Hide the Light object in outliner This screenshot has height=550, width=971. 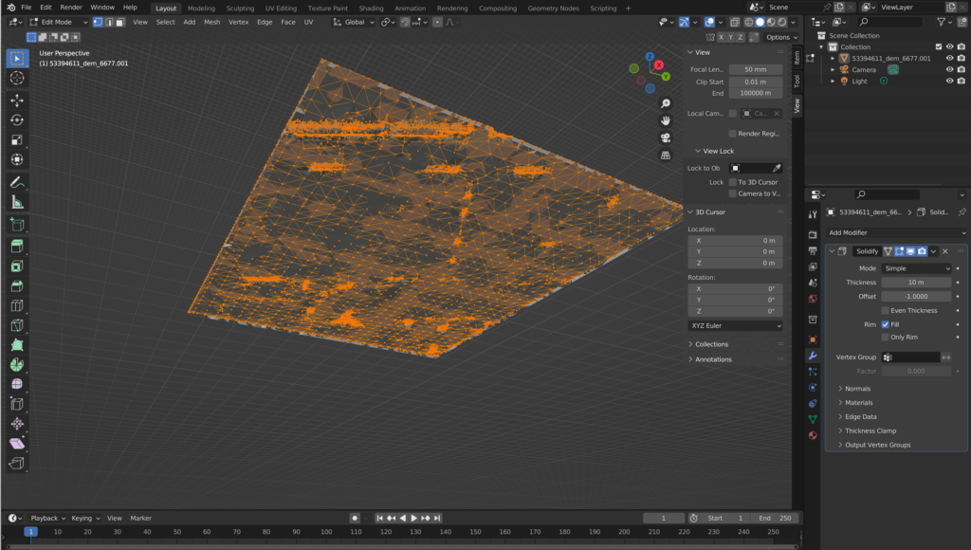[x=949, y=82]
